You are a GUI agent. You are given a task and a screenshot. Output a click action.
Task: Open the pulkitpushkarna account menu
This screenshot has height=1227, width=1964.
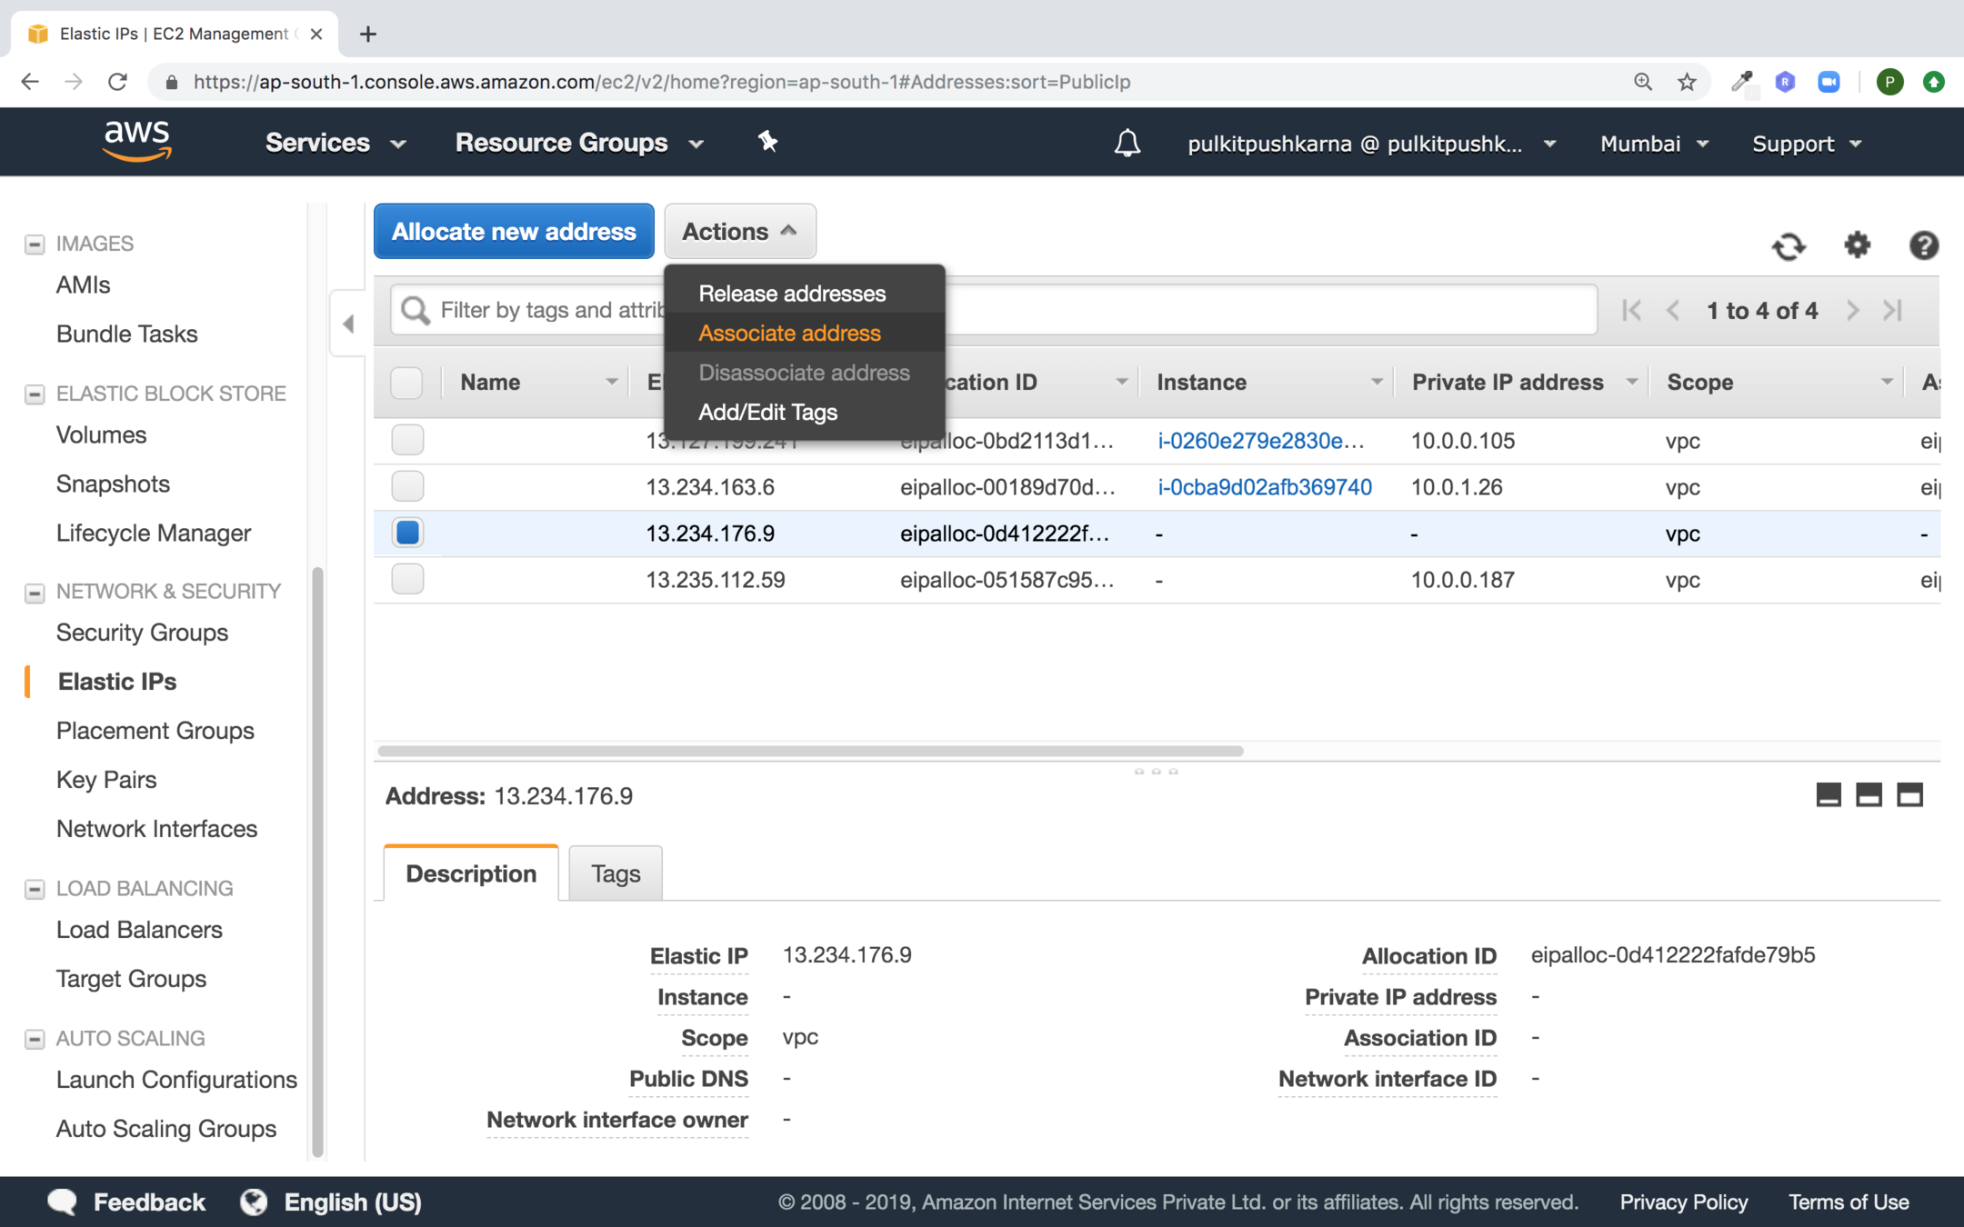point(1371,144)
